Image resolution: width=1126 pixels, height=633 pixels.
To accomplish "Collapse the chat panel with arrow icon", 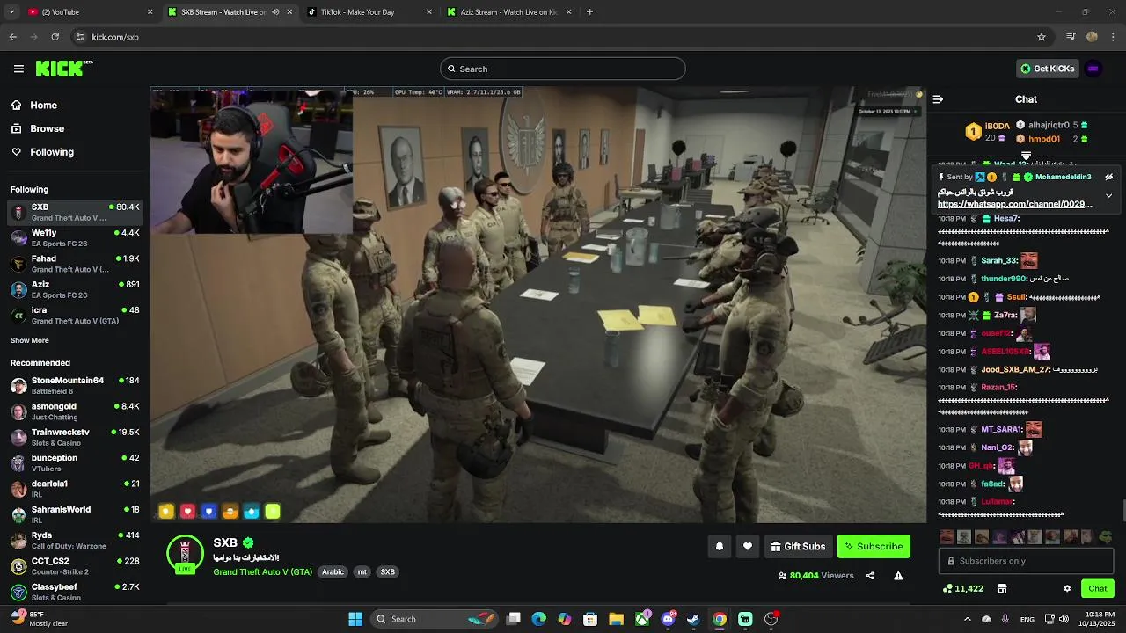I will click(x=938, y=99).
